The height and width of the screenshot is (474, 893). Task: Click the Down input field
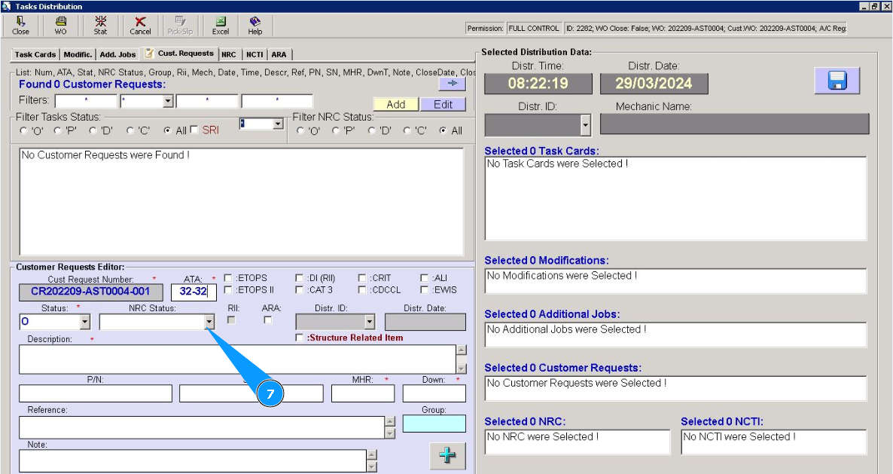(x=434, y=393)
